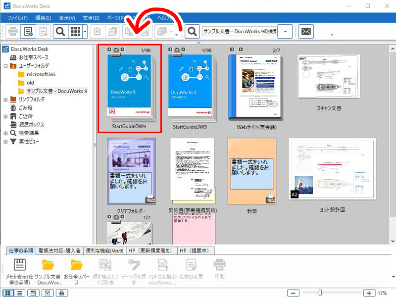Expand the 属性ビュー tree node

tap(5, 142)
